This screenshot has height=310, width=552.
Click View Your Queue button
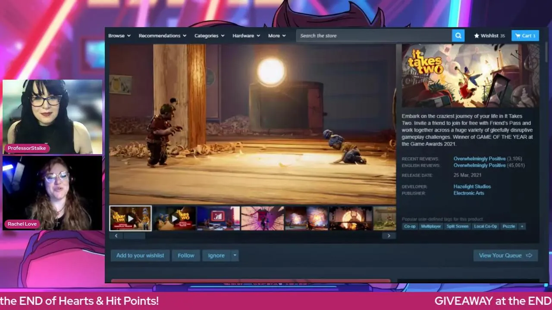coord(505,255)
